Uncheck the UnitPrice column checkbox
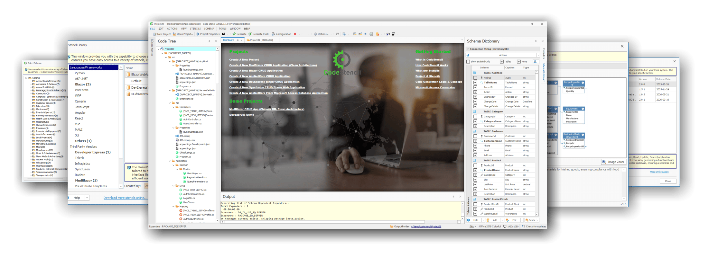The height and width of the screenshot is (257, 709). pos(475,185)
